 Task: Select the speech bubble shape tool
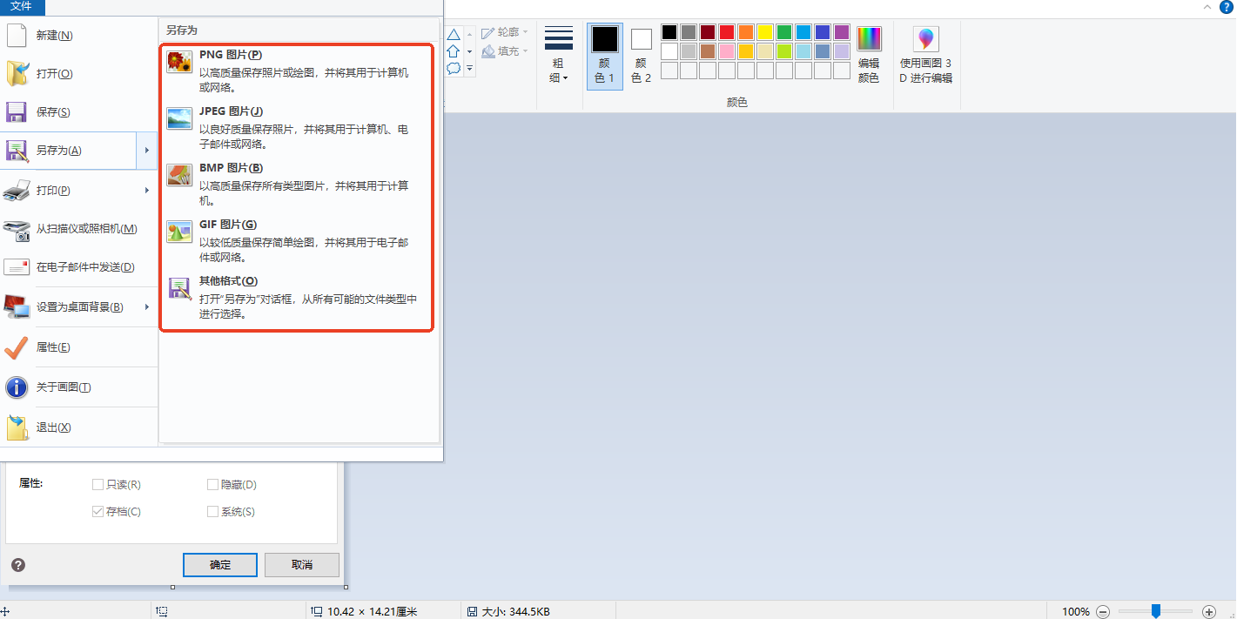(x=453, y=68)
